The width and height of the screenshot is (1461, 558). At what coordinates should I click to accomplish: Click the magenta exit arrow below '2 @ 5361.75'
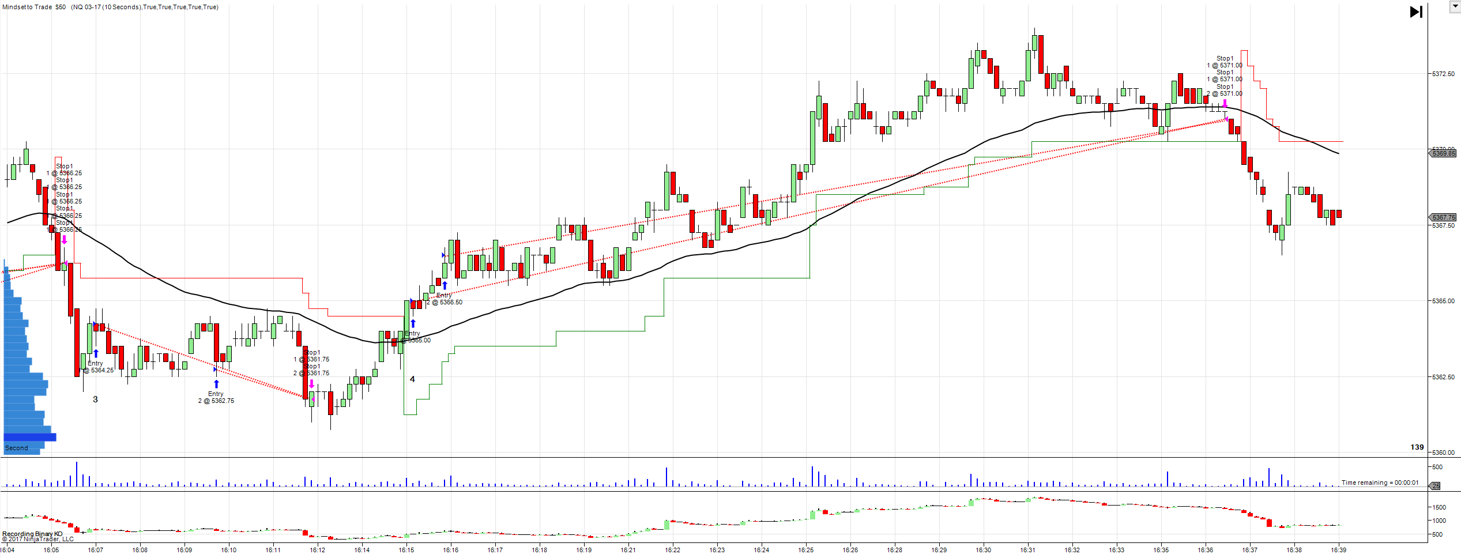click(311, 384)
